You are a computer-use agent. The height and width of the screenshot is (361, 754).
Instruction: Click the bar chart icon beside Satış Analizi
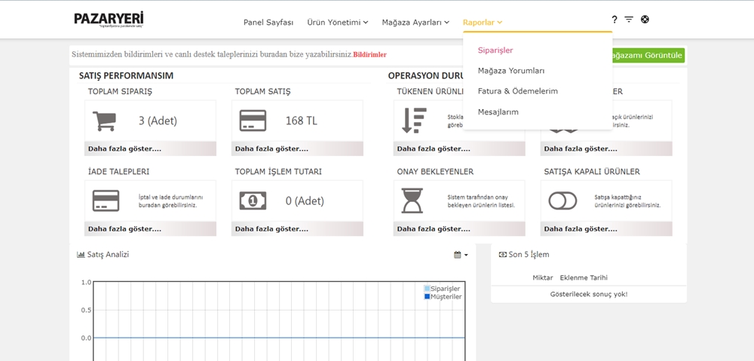[x=81, y=255]
